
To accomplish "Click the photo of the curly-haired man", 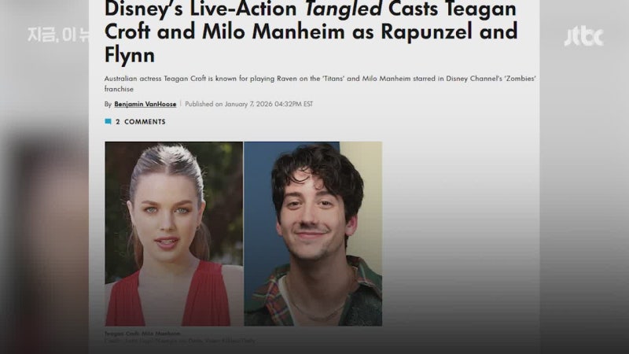I will (313, 234).
